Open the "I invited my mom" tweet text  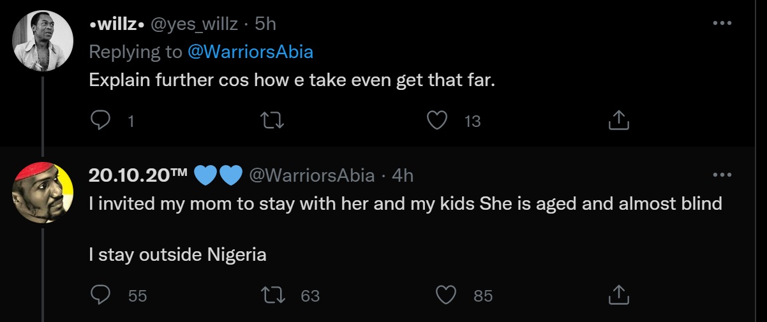click(x=405, y=204)
